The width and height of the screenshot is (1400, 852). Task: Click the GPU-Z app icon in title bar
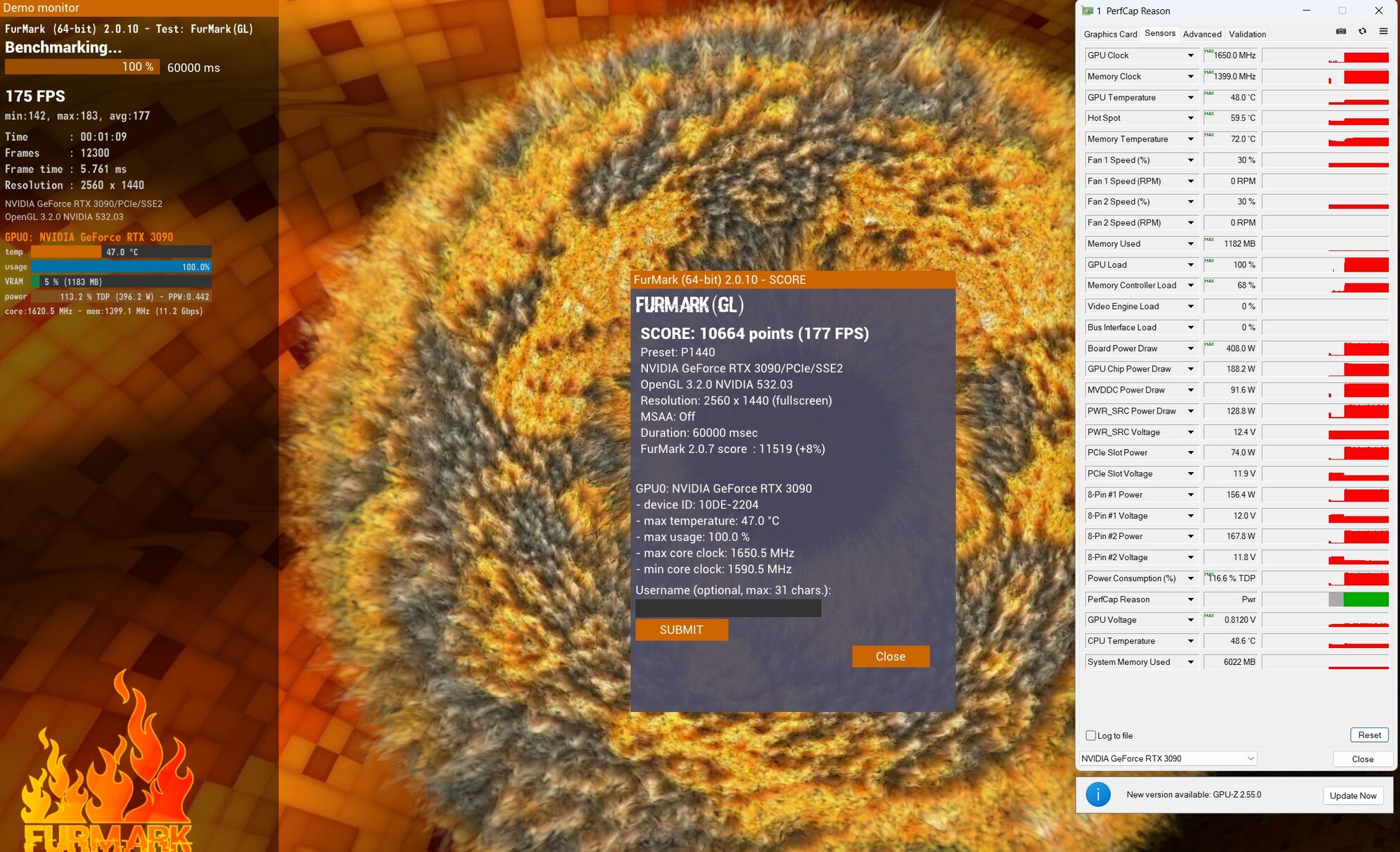1088,11
